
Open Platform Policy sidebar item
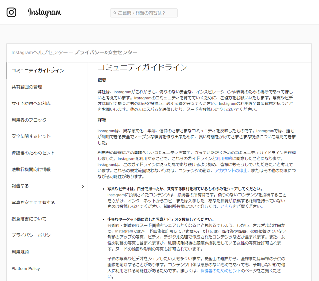pyautogui.click(x=25, y=269)
